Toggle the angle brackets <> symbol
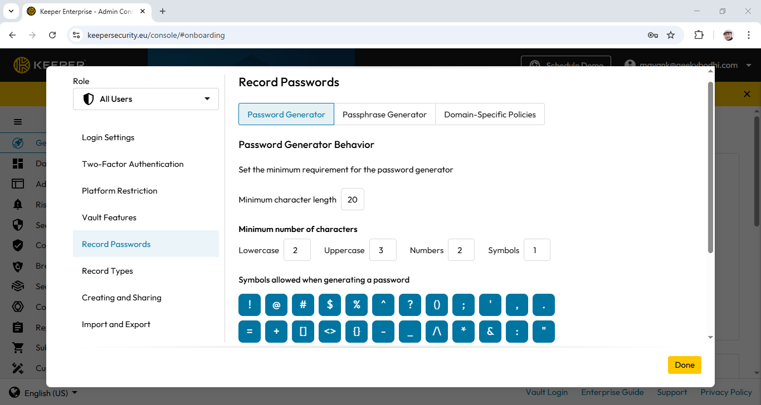 [x=330, y=332]
